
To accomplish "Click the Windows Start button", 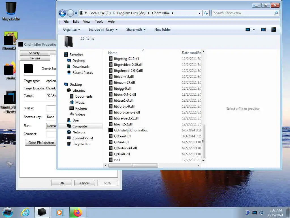I will click(x=8, y=212).
